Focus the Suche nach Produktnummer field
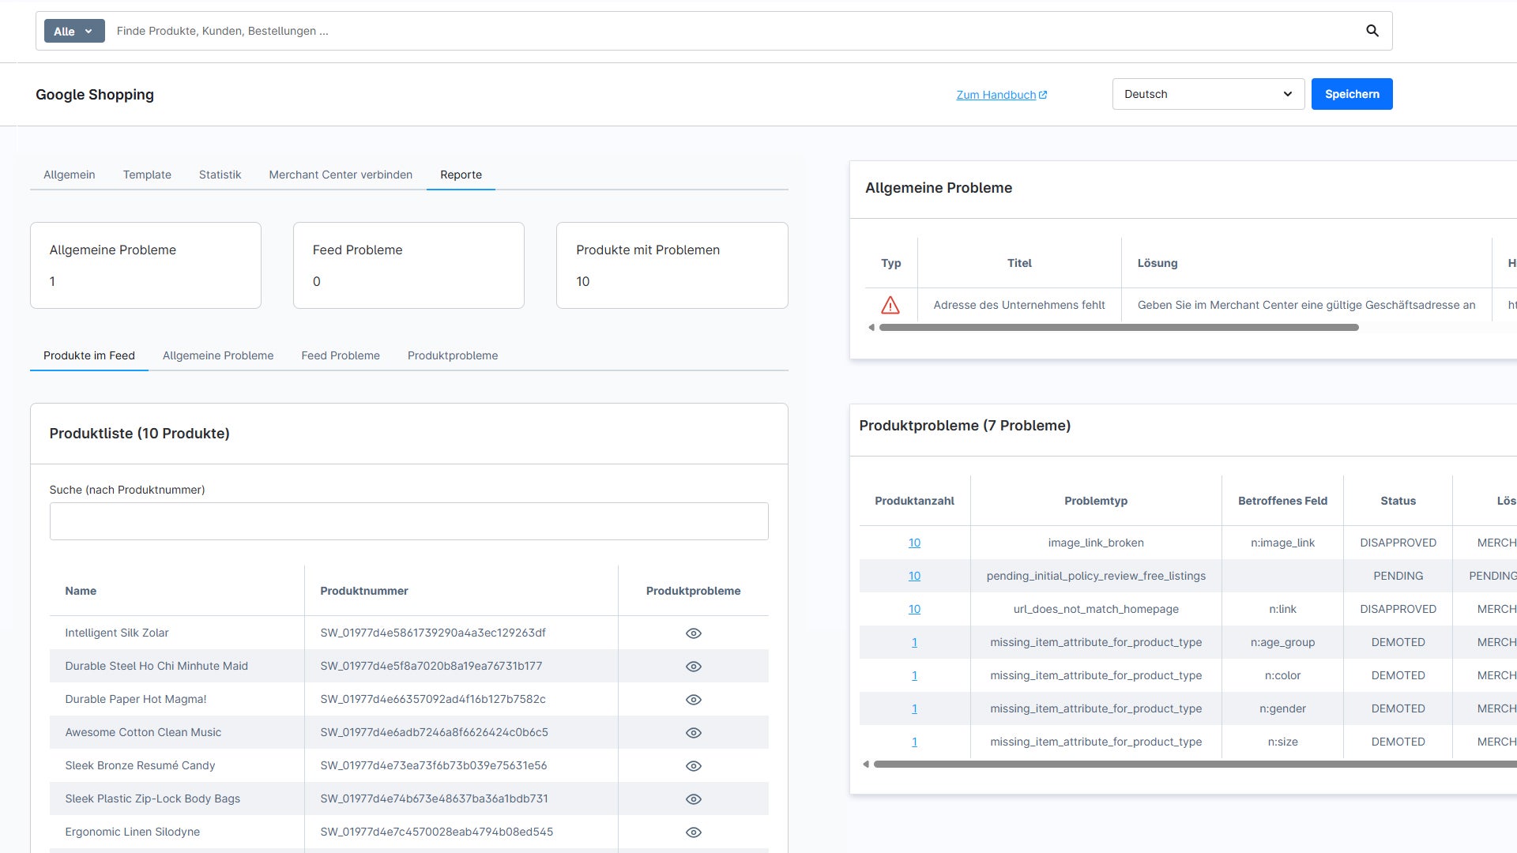 click(408, 521)
